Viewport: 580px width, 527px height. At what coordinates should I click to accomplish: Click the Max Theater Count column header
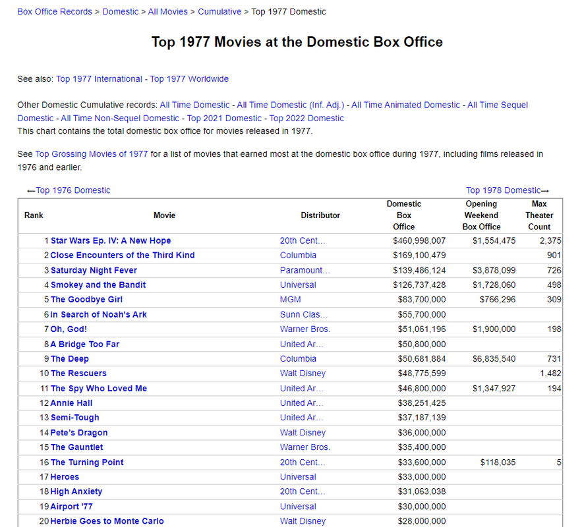tap(539, 215)
